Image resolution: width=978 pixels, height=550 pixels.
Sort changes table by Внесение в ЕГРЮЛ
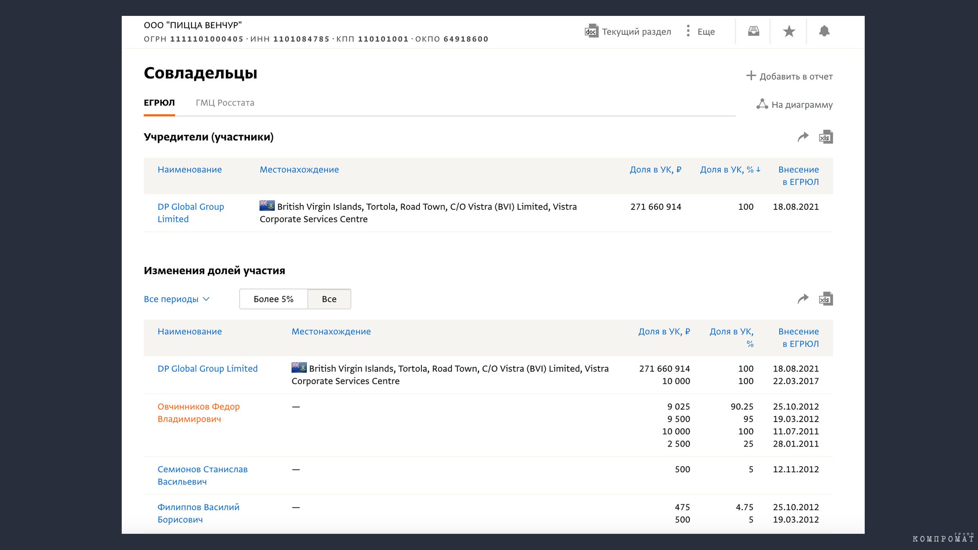click(x=798, y=338)
